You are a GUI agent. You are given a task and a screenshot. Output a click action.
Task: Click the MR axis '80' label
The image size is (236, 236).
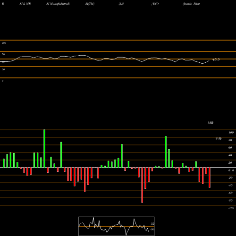230,140
